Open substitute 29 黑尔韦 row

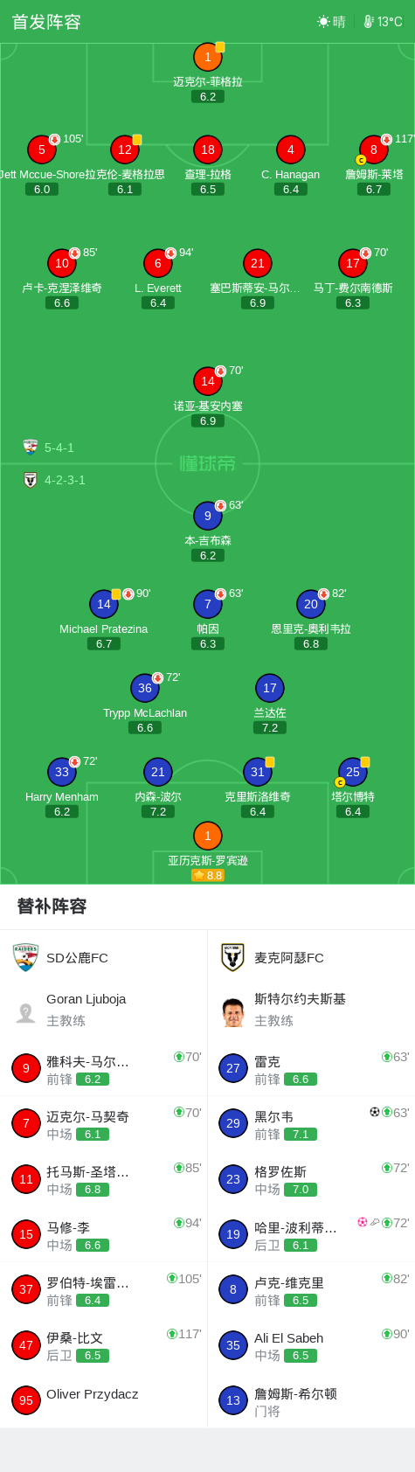[312, 1124]
